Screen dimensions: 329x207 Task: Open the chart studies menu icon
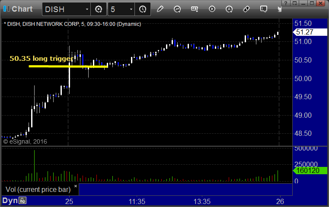[x=177, y=9]
